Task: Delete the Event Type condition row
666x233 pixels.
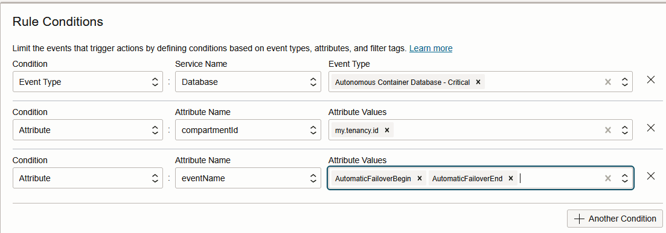Action: [650, 79]
